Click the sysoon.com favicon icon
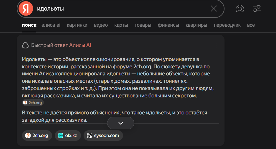The height and width of the screenshot is (149, 276). (x=89, y=136)
